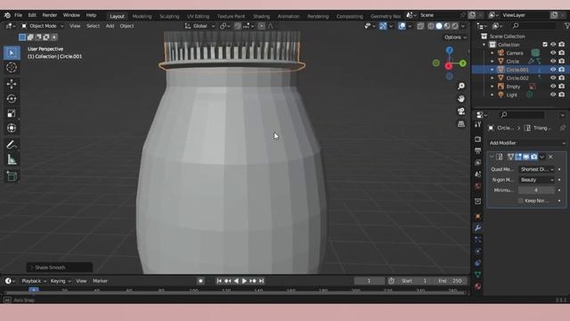Open the Render properties tab
The image size is (570, 321).
pos(477,139)
